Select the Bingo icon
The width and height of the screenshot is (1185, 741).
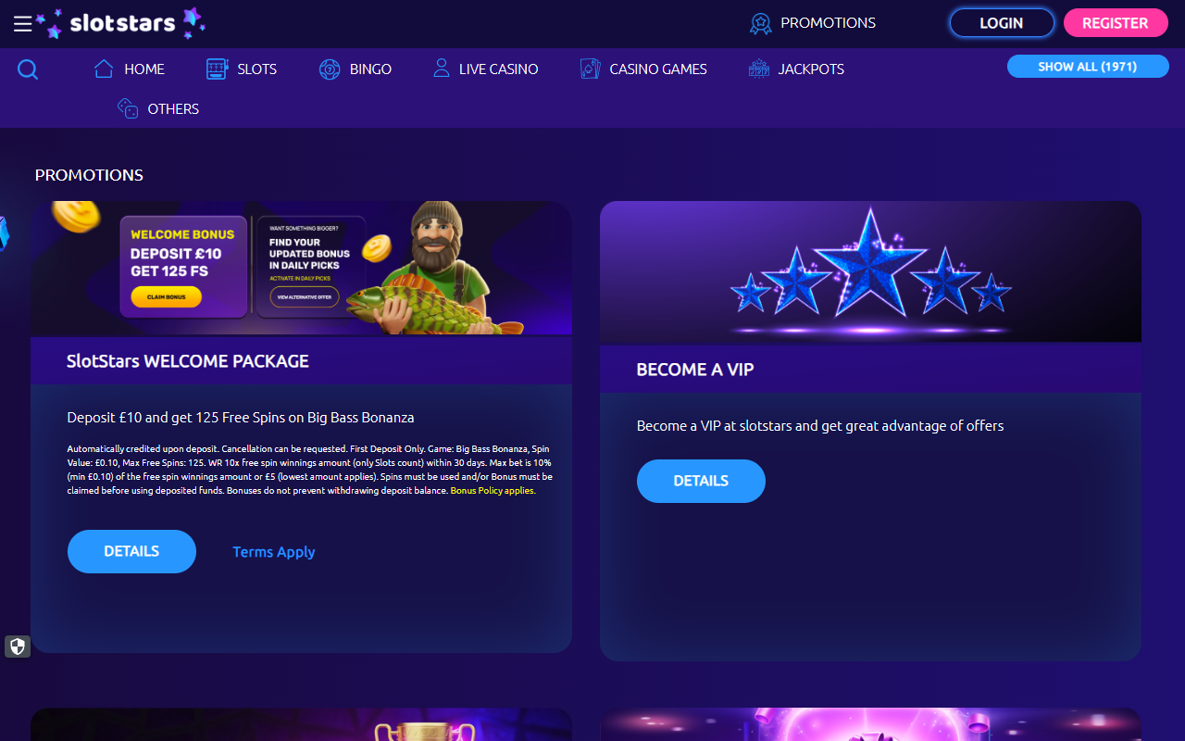click(x=331, y=69)
